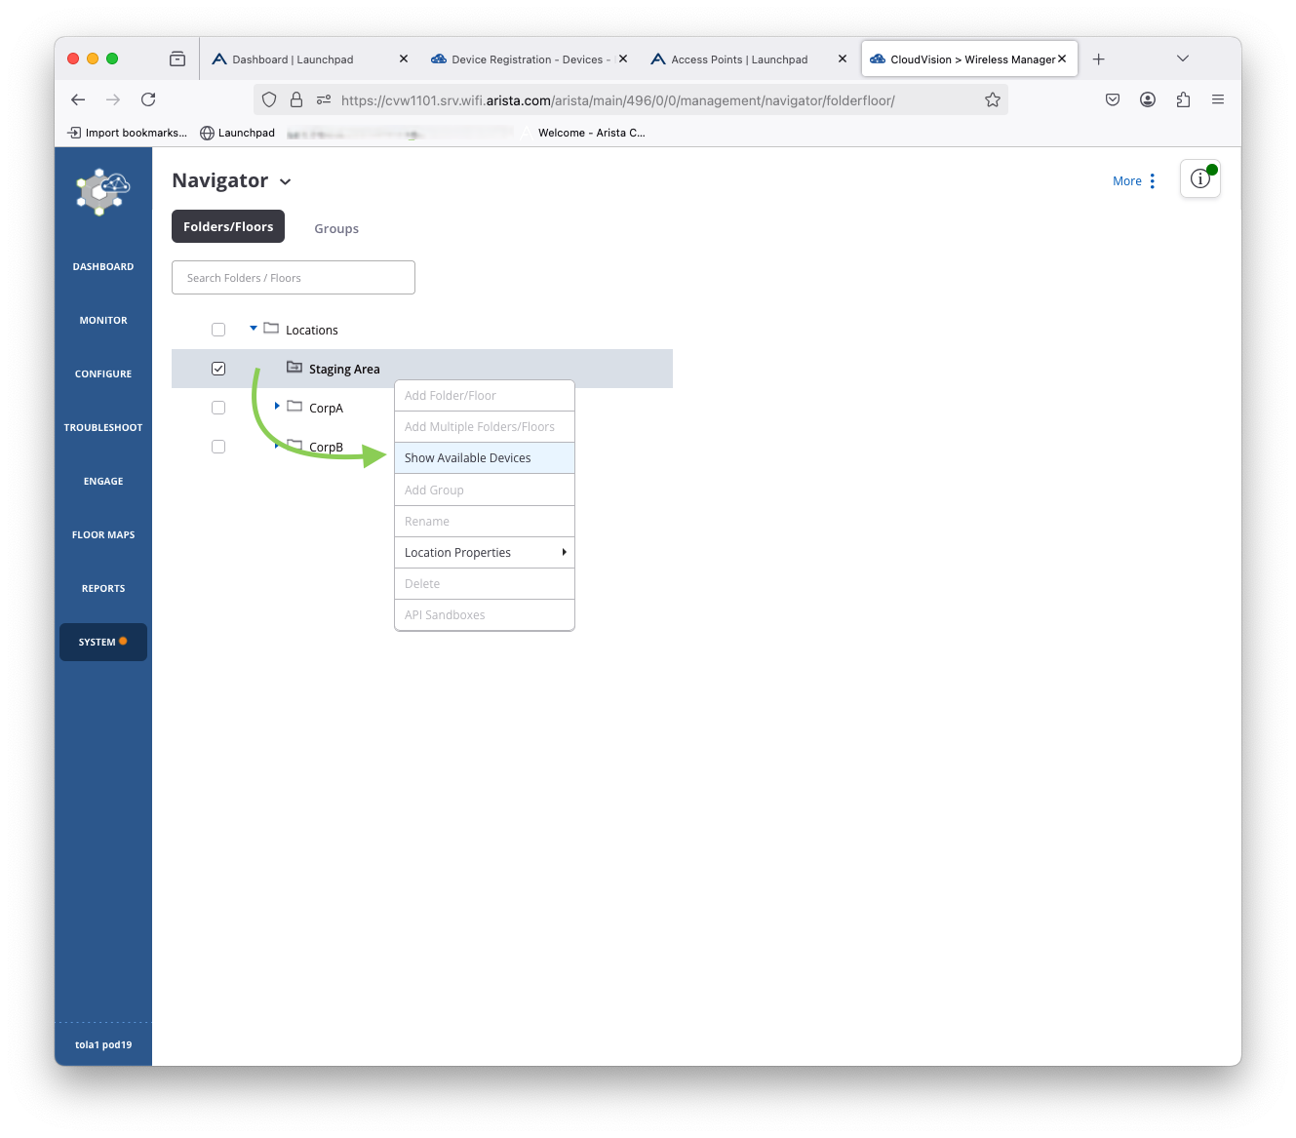Uncheck the Staging Area checkbox

218,369
